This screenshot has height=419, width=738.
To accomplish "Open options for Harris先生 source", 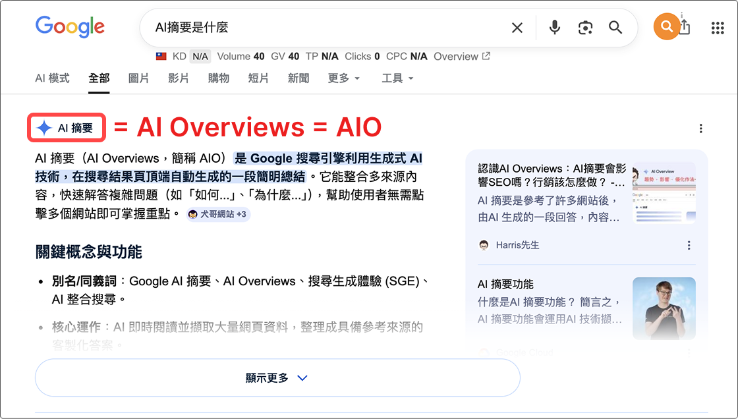I will point(689,245).
